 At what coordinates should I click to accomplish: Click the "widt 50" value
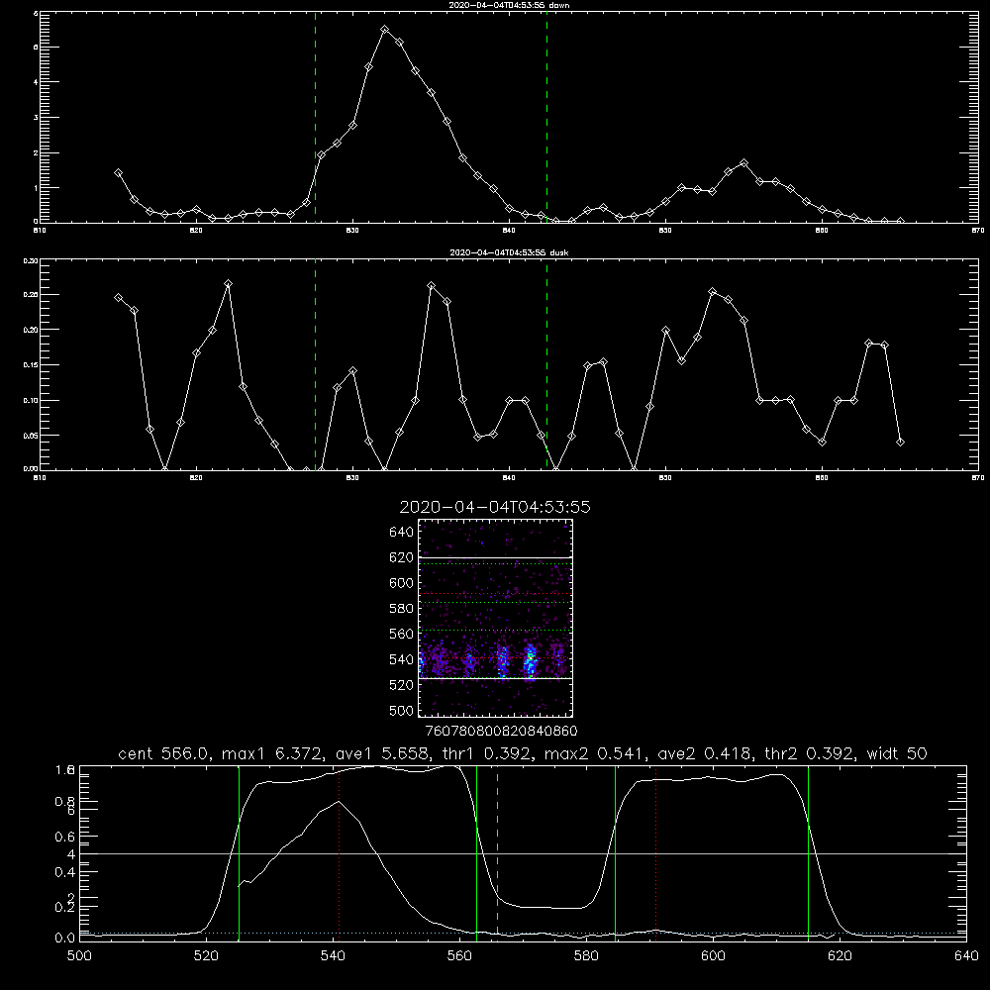897,753
